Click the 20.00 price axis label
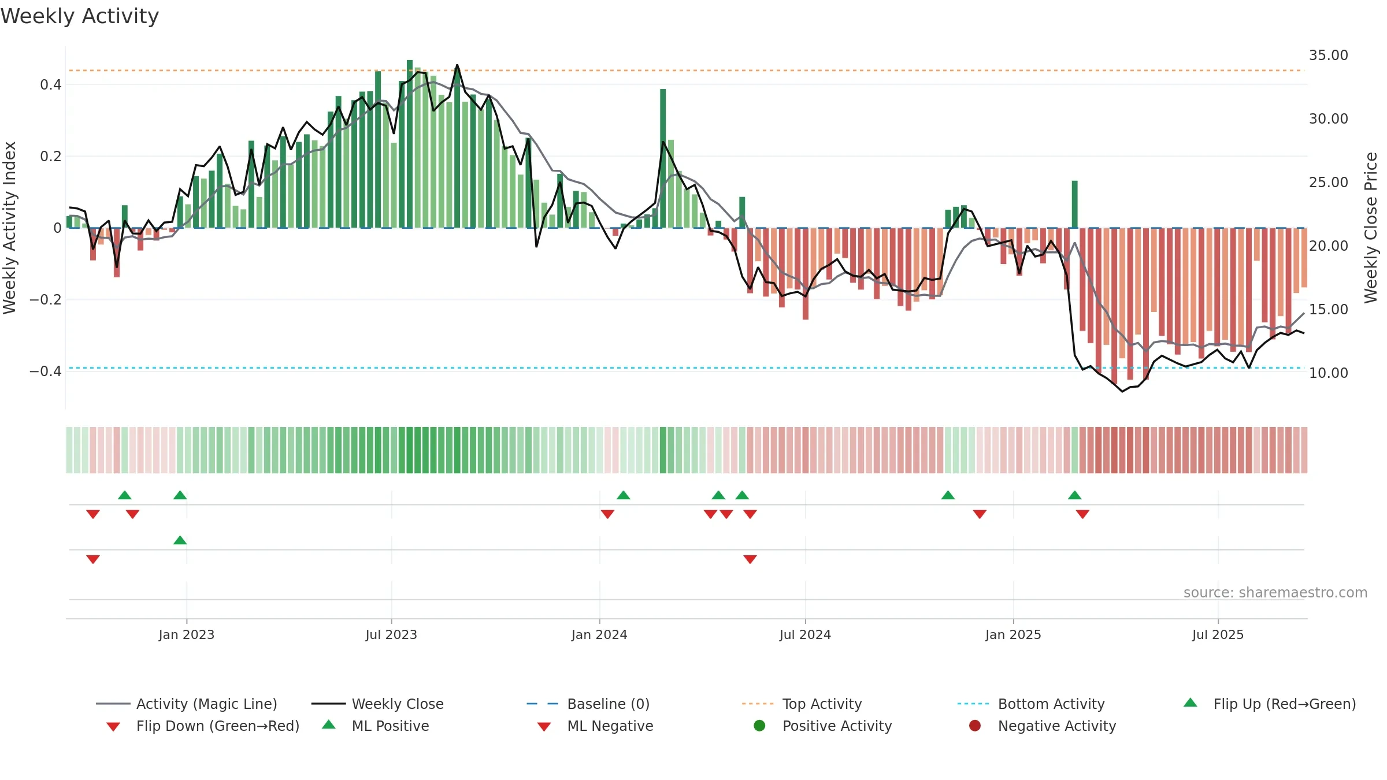 [x=1329, y=246]
